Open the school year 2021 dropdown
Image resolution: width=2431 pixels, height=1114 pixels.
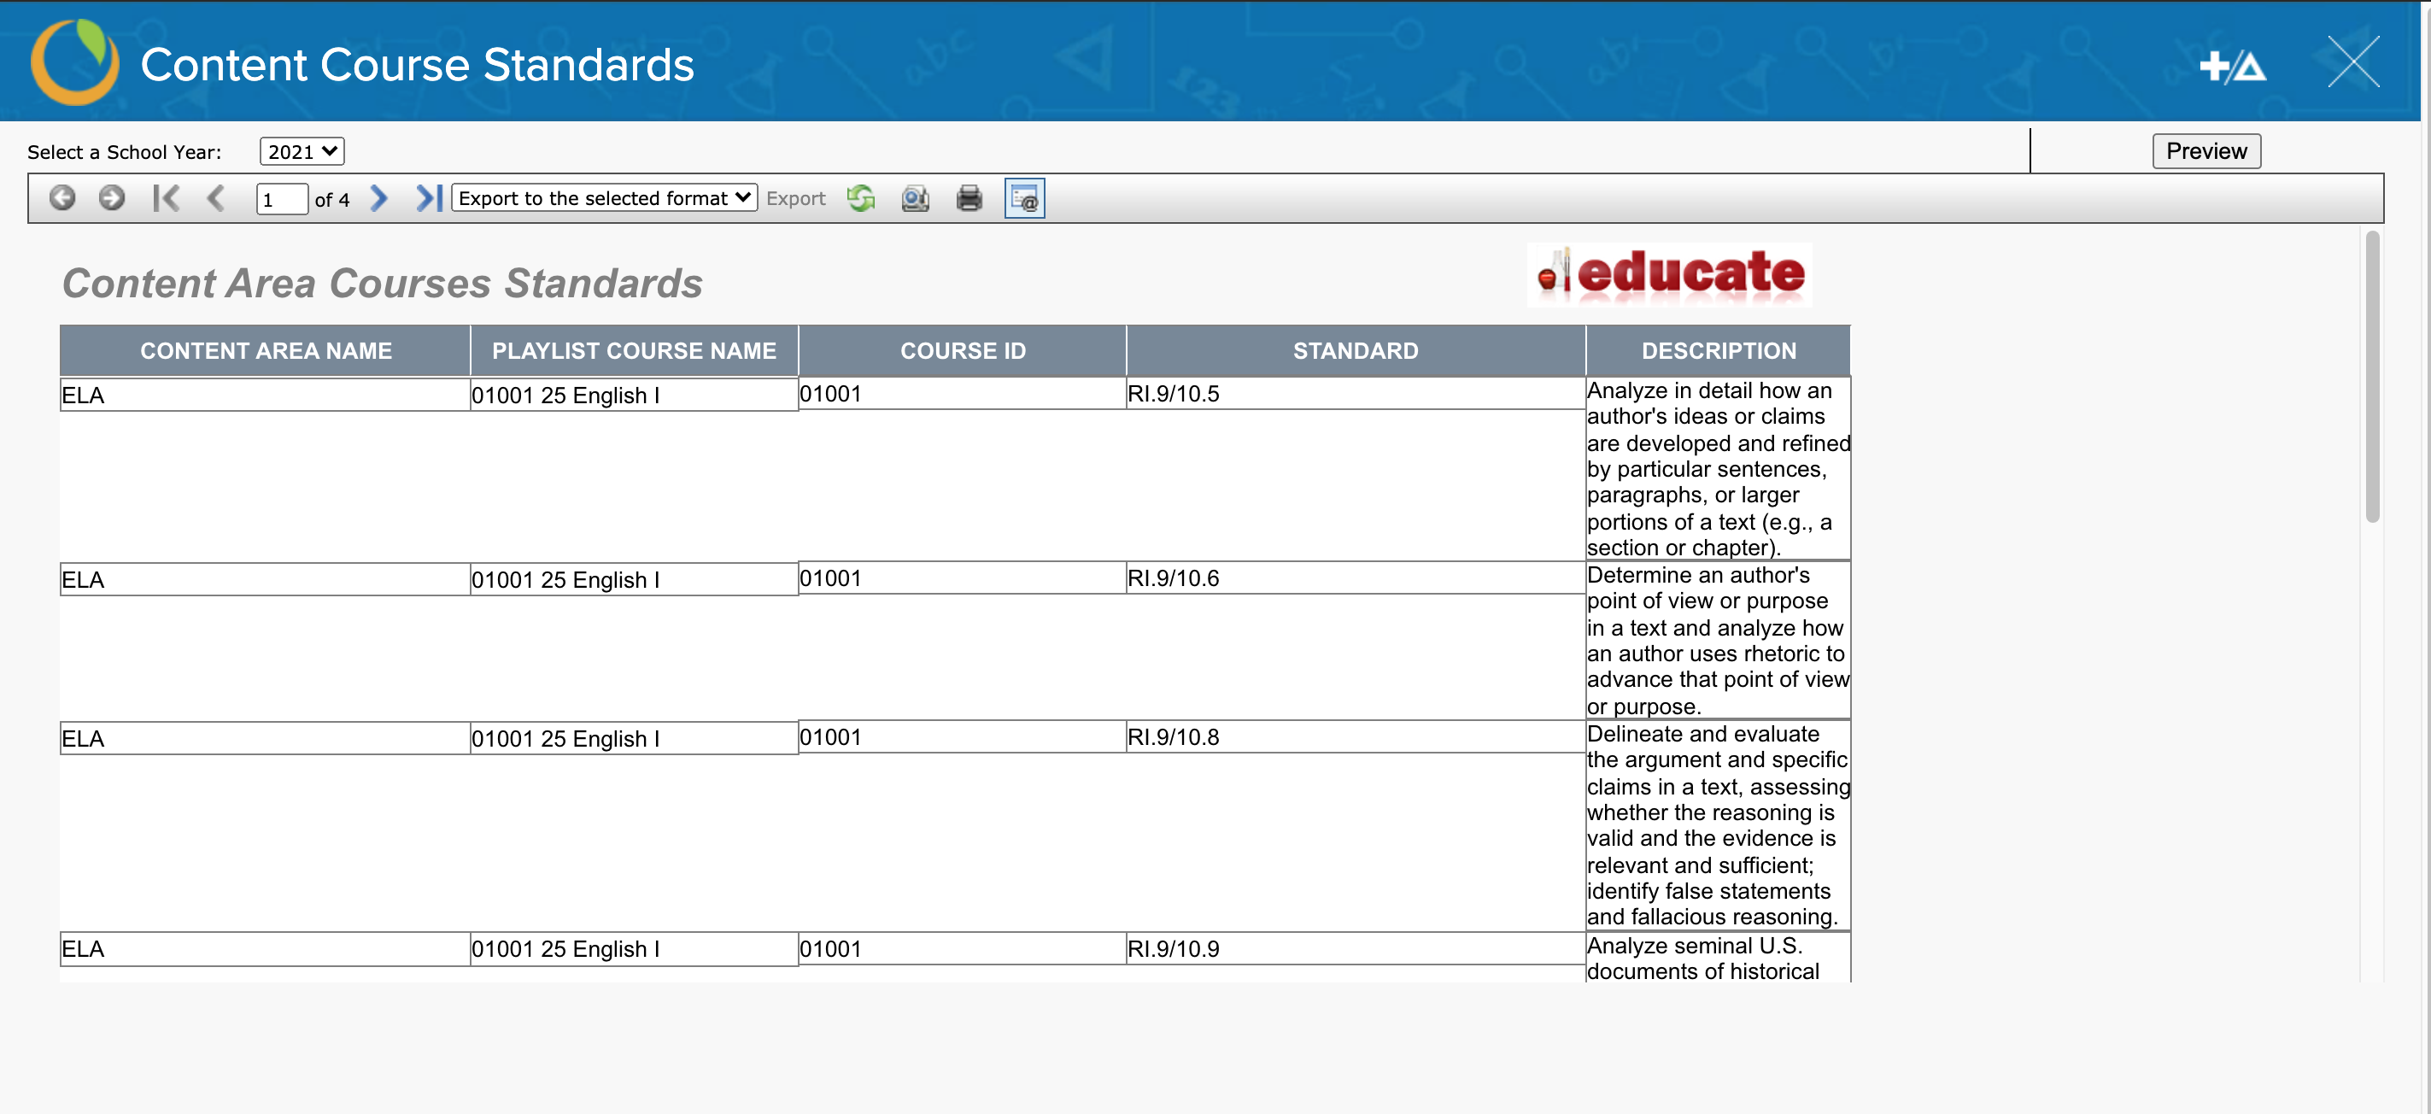pos(301,151)
